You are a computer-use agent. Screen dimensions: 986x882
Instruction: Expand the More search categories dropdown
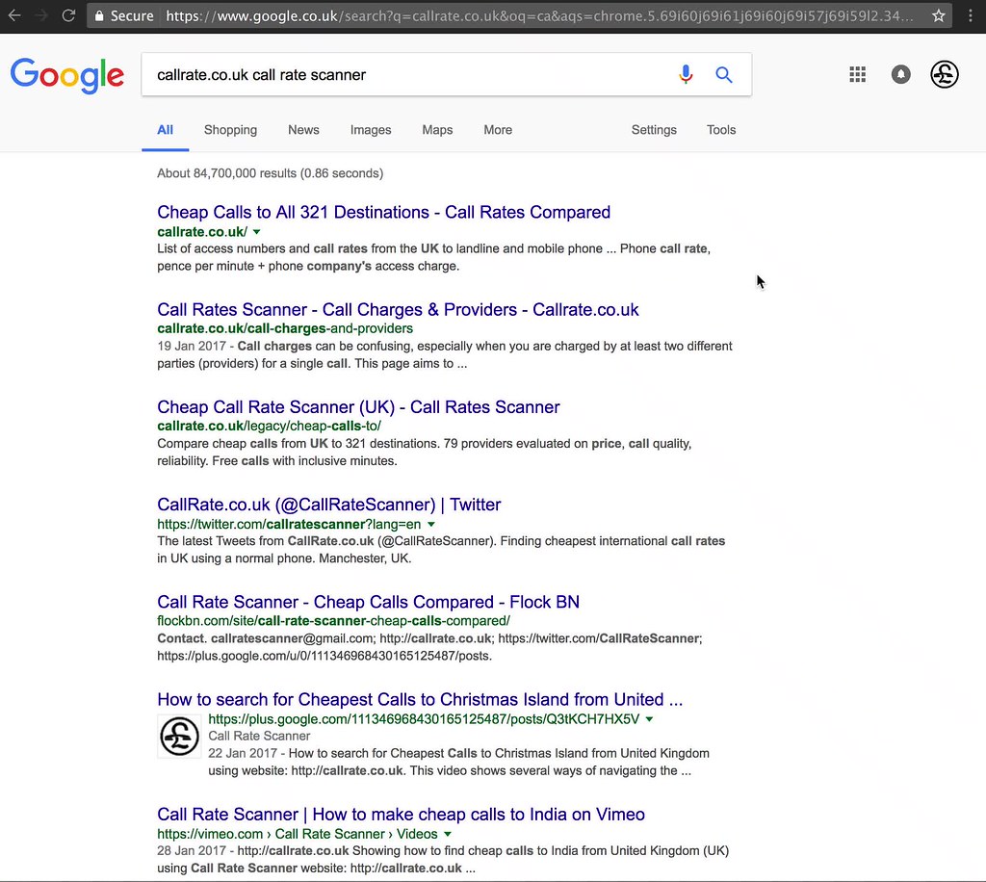(498, 130)
